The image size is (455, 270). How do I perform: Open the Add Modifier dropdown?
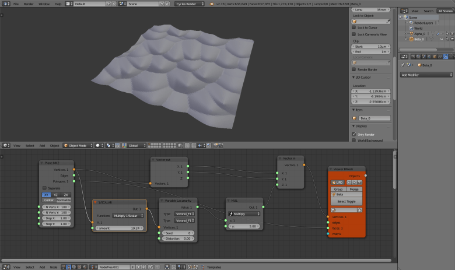click(x=426, y=75)
